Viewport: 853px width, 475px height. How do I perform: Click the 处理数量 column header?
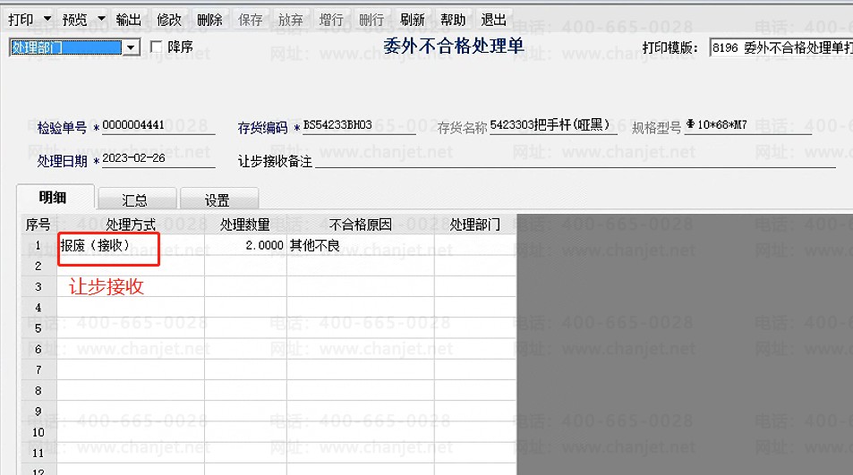[245, 225]
